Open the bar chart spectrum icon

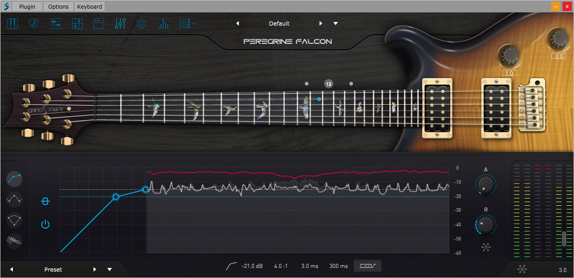tap(163, 23)
